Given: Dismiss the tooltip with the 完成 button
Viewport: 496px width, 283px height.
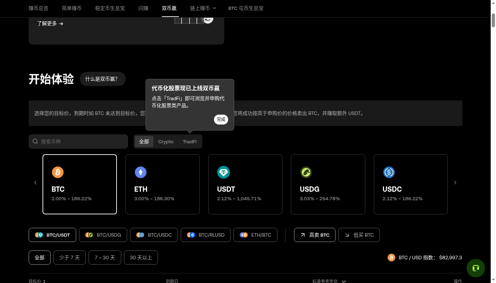Looking at the screenshot, I should pyautogui.click(x=221, y=120).
